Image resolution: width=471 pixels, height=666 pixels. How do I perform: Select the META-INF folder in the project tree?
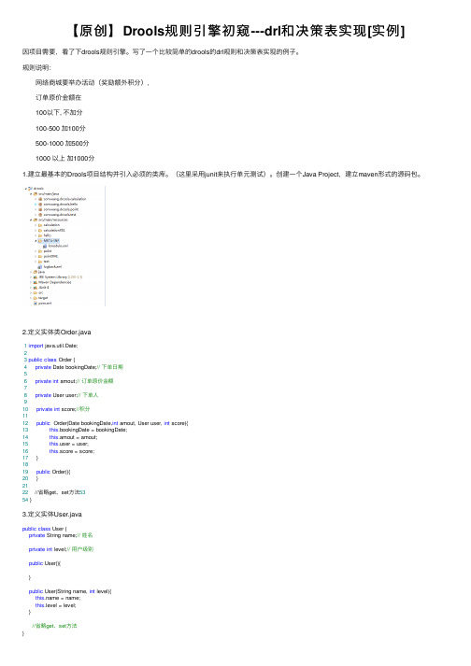51,241
